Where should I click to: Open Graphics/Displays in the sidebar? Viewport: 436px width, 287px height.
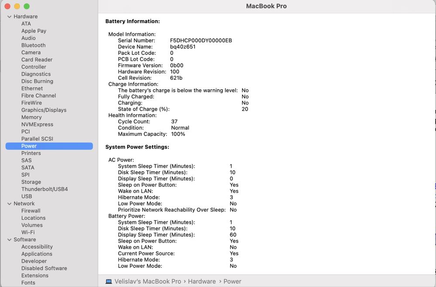(44, 110)
